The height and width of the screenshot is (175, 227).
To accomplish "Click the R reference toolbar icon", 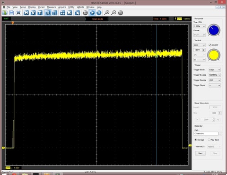I will [x=70, y=13].
